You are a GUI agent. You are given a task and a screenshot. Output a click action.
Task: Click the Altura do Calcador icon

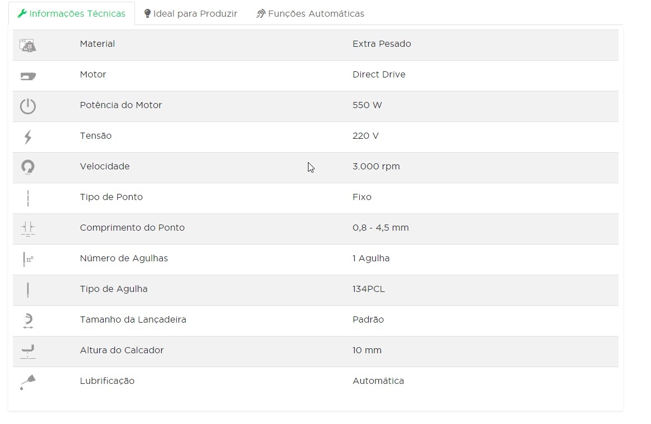click(x=28, y=351)
